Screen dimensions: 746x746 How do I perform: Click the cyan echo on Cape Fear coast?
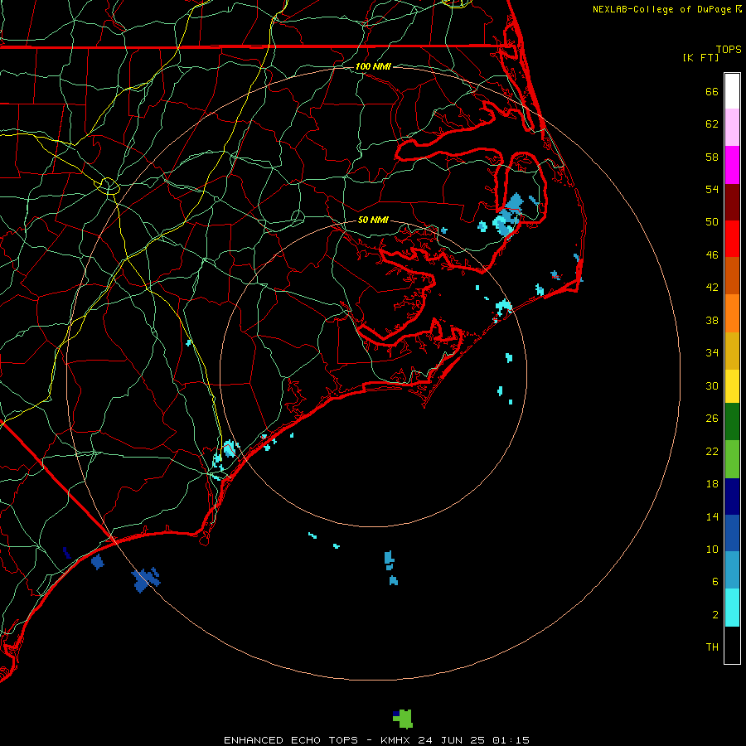tap(230, 448)
